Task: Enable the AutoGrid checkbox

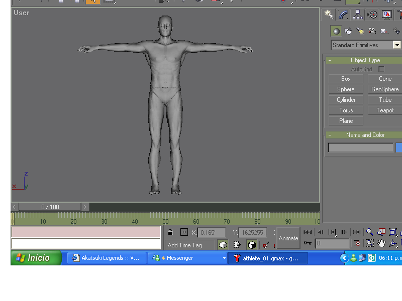Action: click(381, 69)
